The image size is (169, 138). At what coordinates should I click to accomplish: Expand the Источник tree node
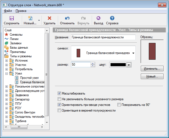6,60
